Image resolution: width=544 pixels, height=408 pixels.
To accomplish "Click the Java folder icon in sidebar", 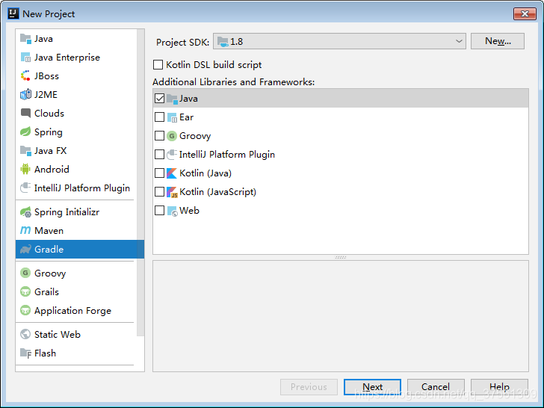I will (x=25, y=39).
